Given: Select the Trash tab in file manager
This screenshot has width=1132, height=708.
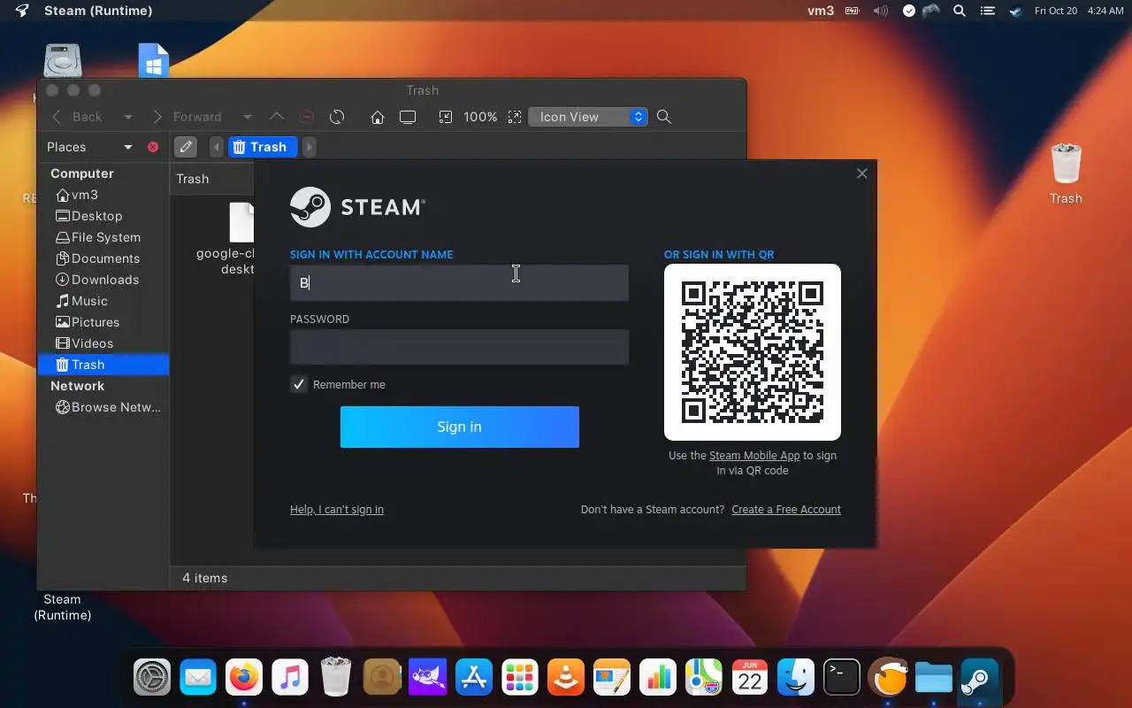Looking at the screenshot, I should coord(193,179).
